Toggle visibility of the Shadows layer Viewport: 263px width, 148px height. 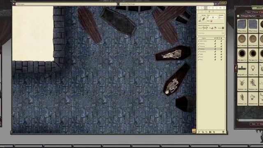point(215,46)
